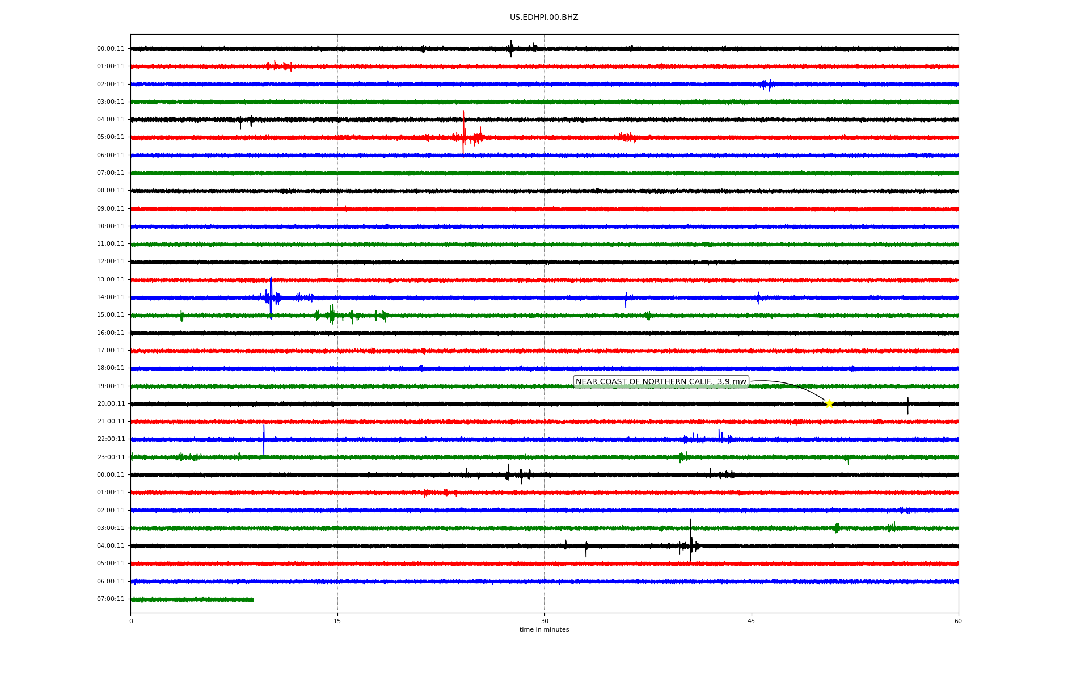This screenshot has height=681, width=1089.
Task: Click the NEAR COAST OF NORTHERN CALIF. annotation box
Action: point(661,382)
